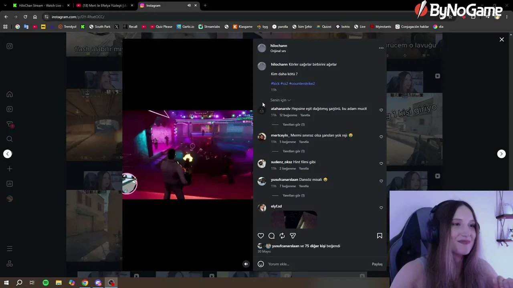Reply to sudenz_oksz's comment via 'Yanıtla'

(304, 168)
